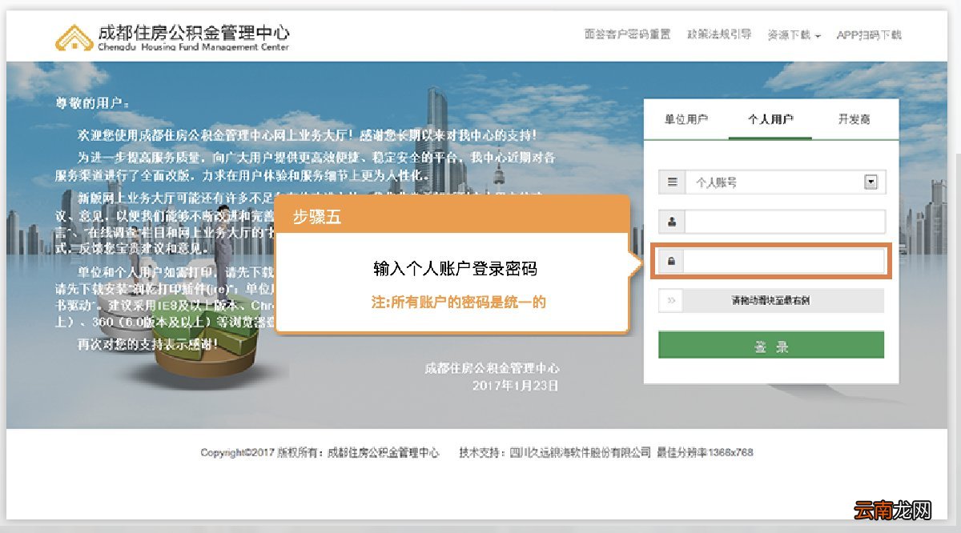
Task: Click the 面签客户密码重置 link
Action: (625, 35)
